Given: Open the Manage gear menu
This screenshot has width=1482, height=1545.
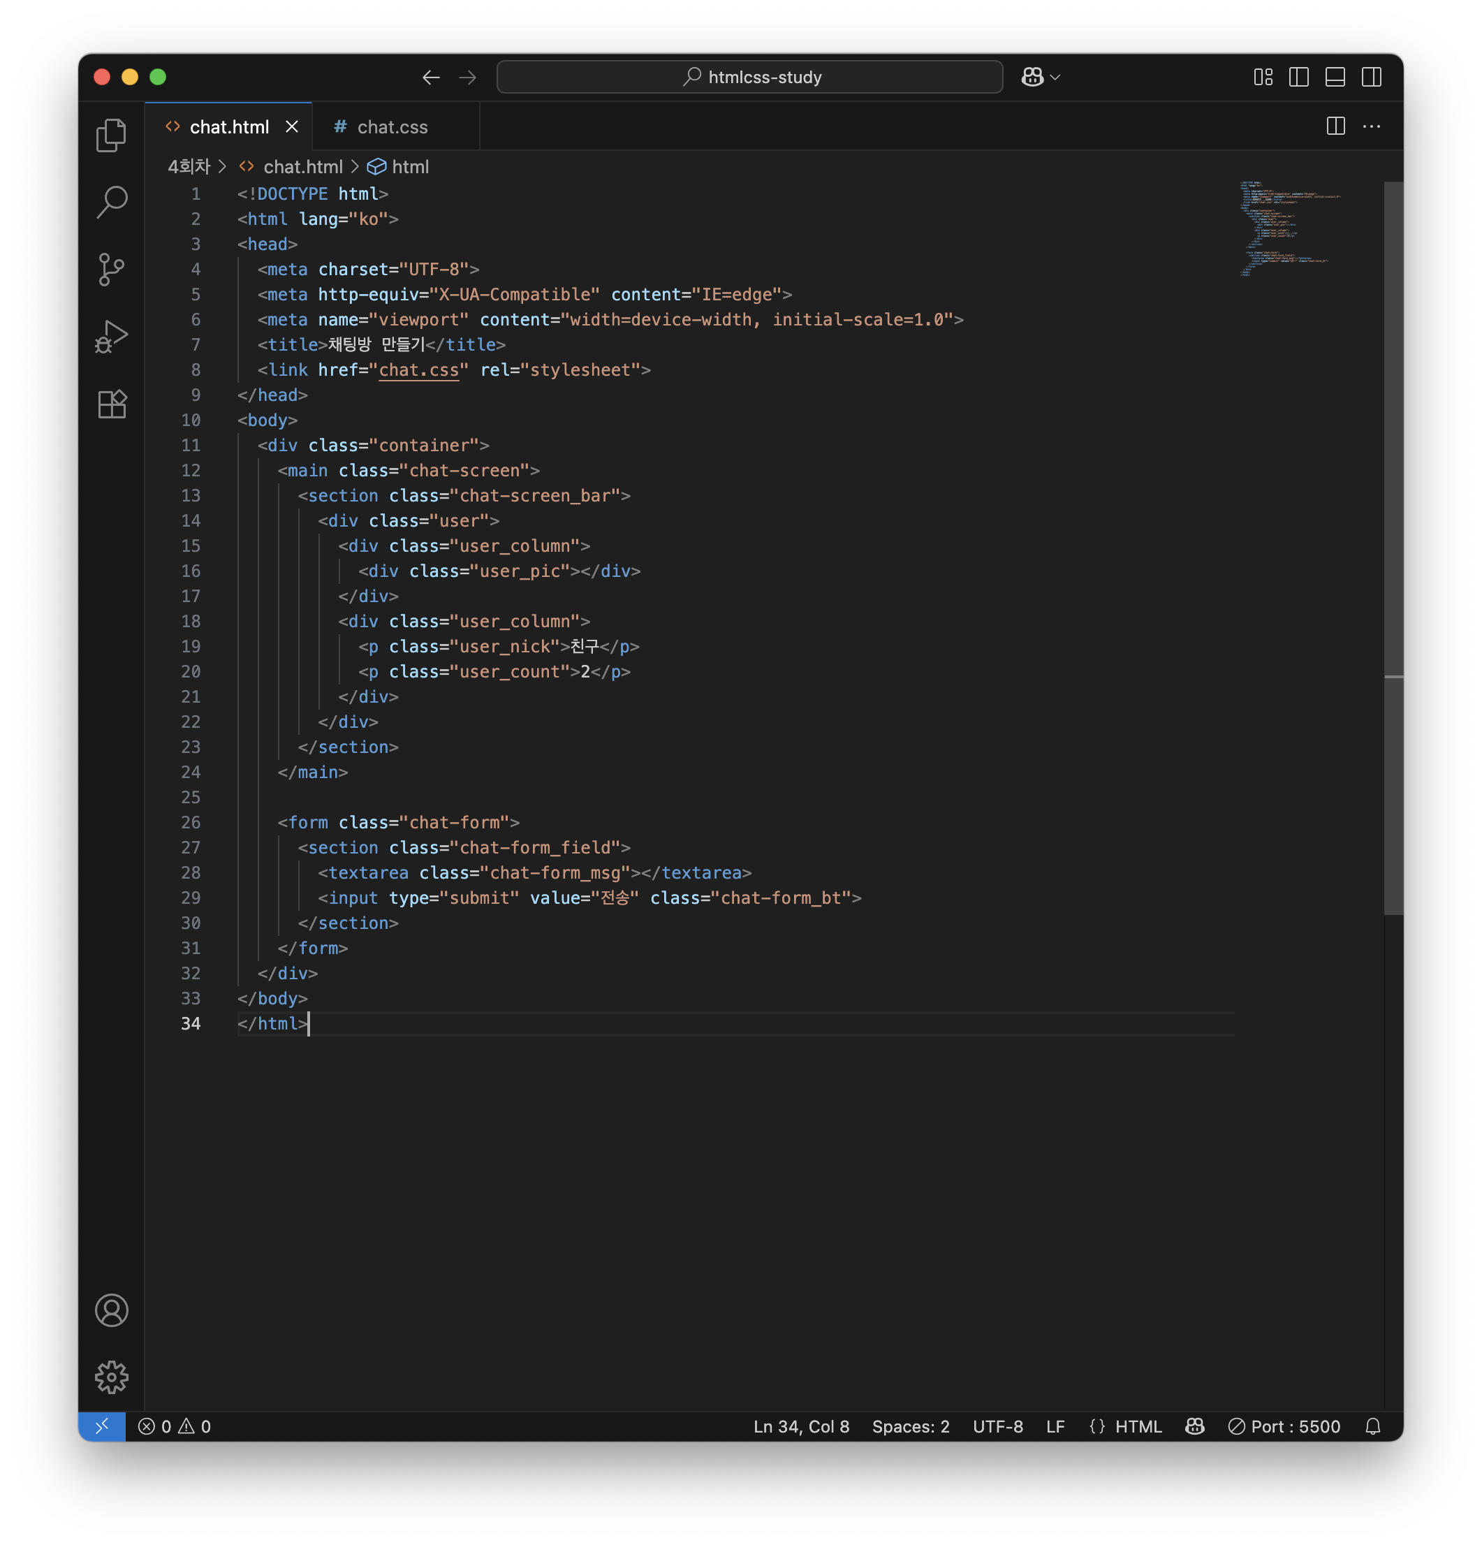Looking at the screenshot, I should [111, 1378].
